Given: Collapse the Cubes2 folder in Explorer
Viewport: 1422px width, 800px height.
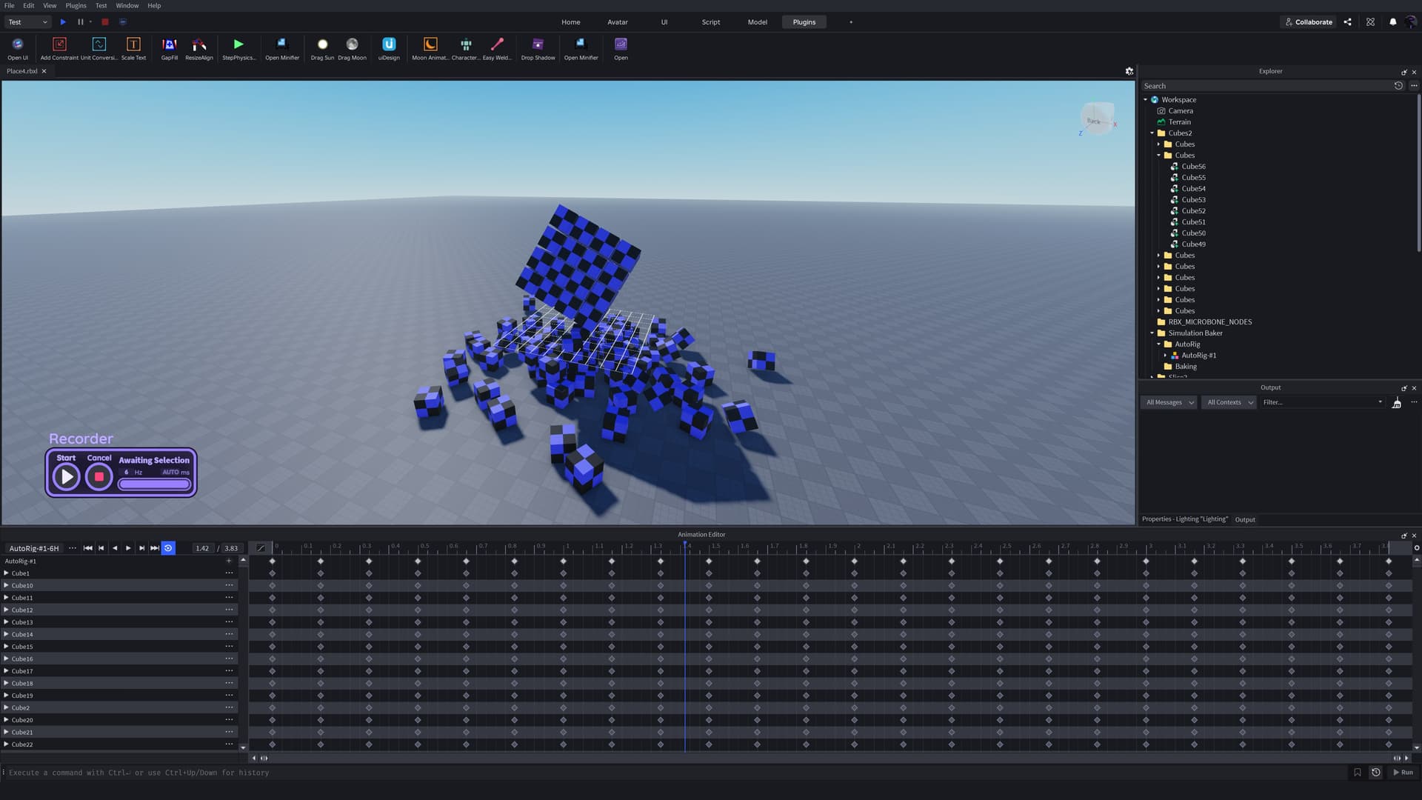Looking at the screenshot, I should [x=1152, y=133].
